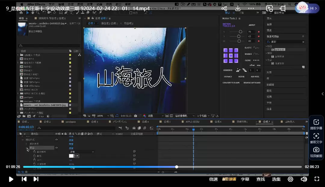Click the video player play button
Image resolution: width=325 pixels, height=187 pixels.
(x=11, y=179)
